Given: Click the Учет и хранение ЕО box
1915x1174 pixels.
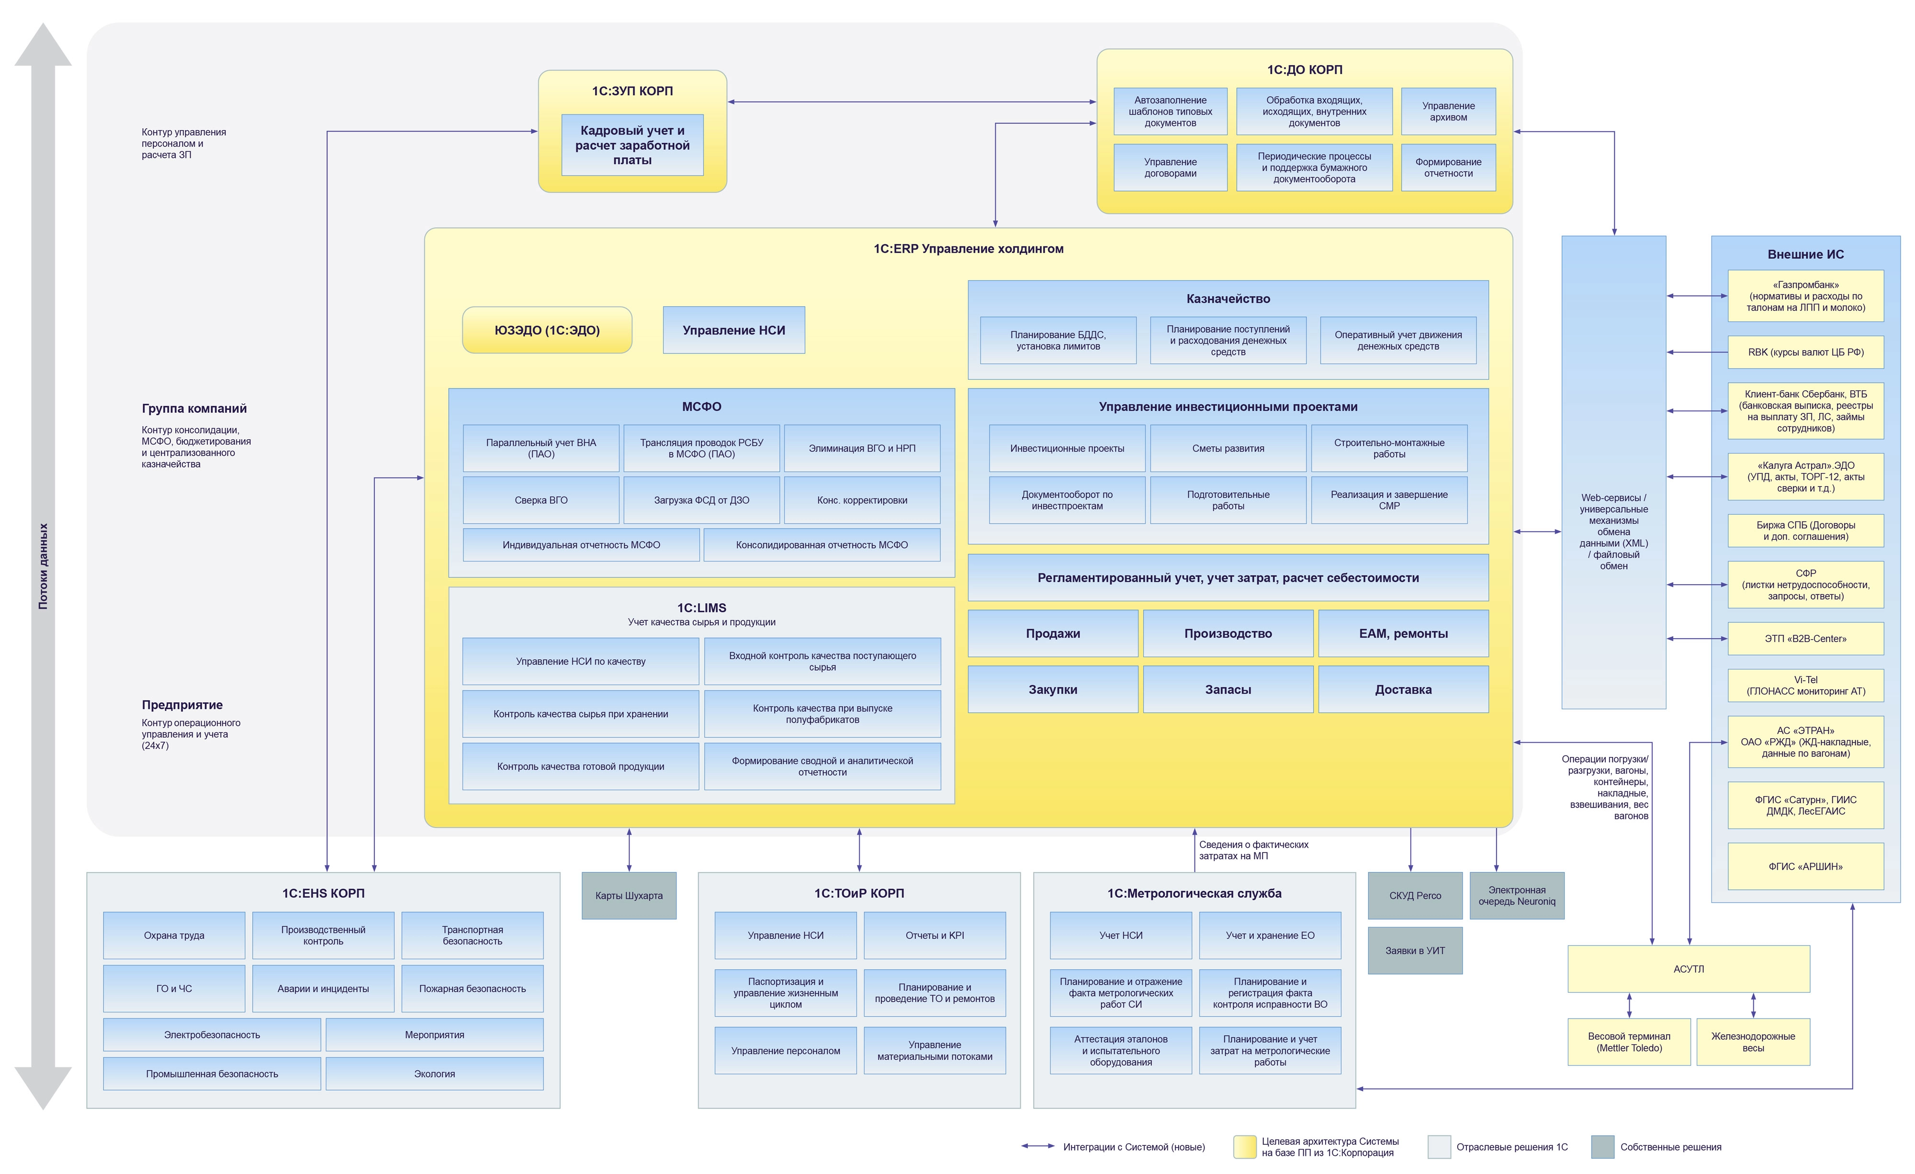Looking at the screenshot, I should pyautogui.click(x=1270, y=936).
